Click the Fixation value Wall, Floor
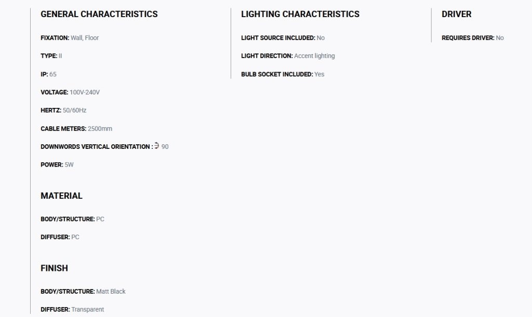Viewport: 532px width, 317px height. click(x=85, y=38)
